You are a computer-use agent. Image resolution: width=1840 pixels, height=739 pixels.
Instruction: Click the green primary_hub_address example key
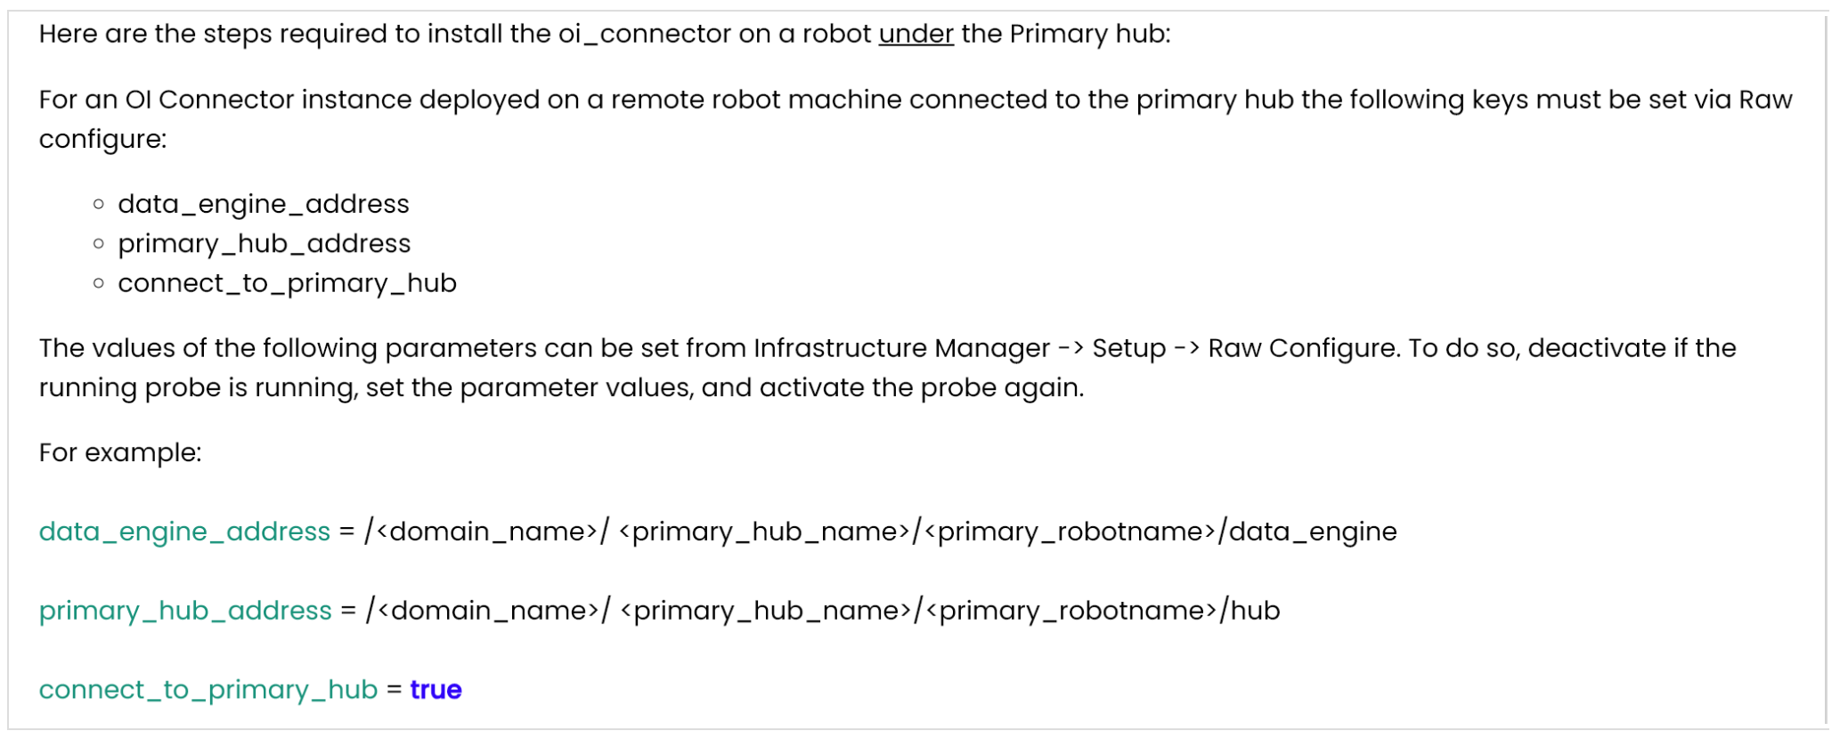[185, 611]
